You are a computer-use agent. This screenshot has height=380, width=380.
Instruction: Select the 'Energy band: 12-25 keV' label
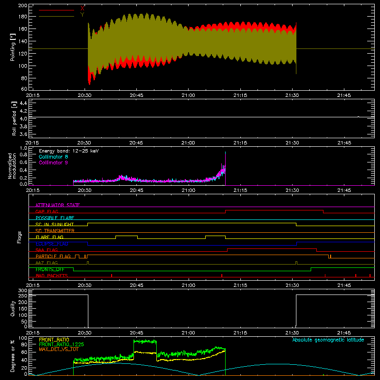[x=69, y=151]
